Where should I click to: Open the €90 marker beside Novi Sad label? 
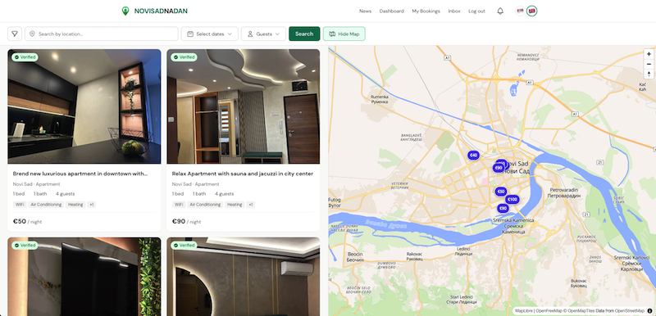(x=498, y=168)
